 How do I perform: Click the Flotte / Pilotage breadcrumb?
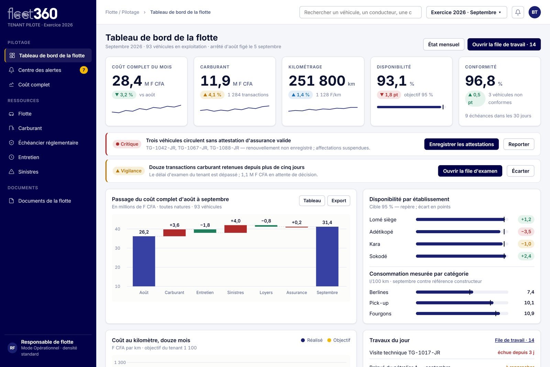122,12
